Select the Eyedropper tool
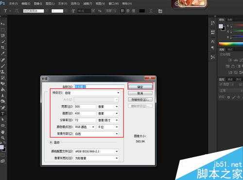Viewport: 243px width, 180px height. [3, 53]
